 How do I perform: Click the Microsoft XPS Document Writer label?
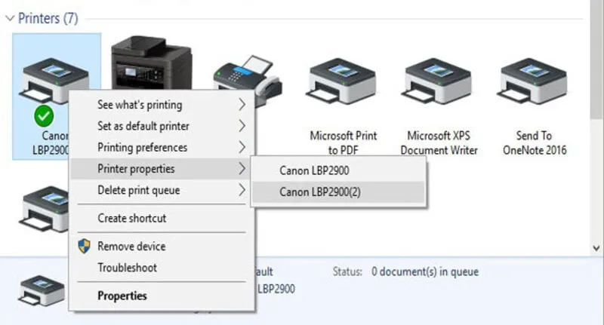(439, 143)
